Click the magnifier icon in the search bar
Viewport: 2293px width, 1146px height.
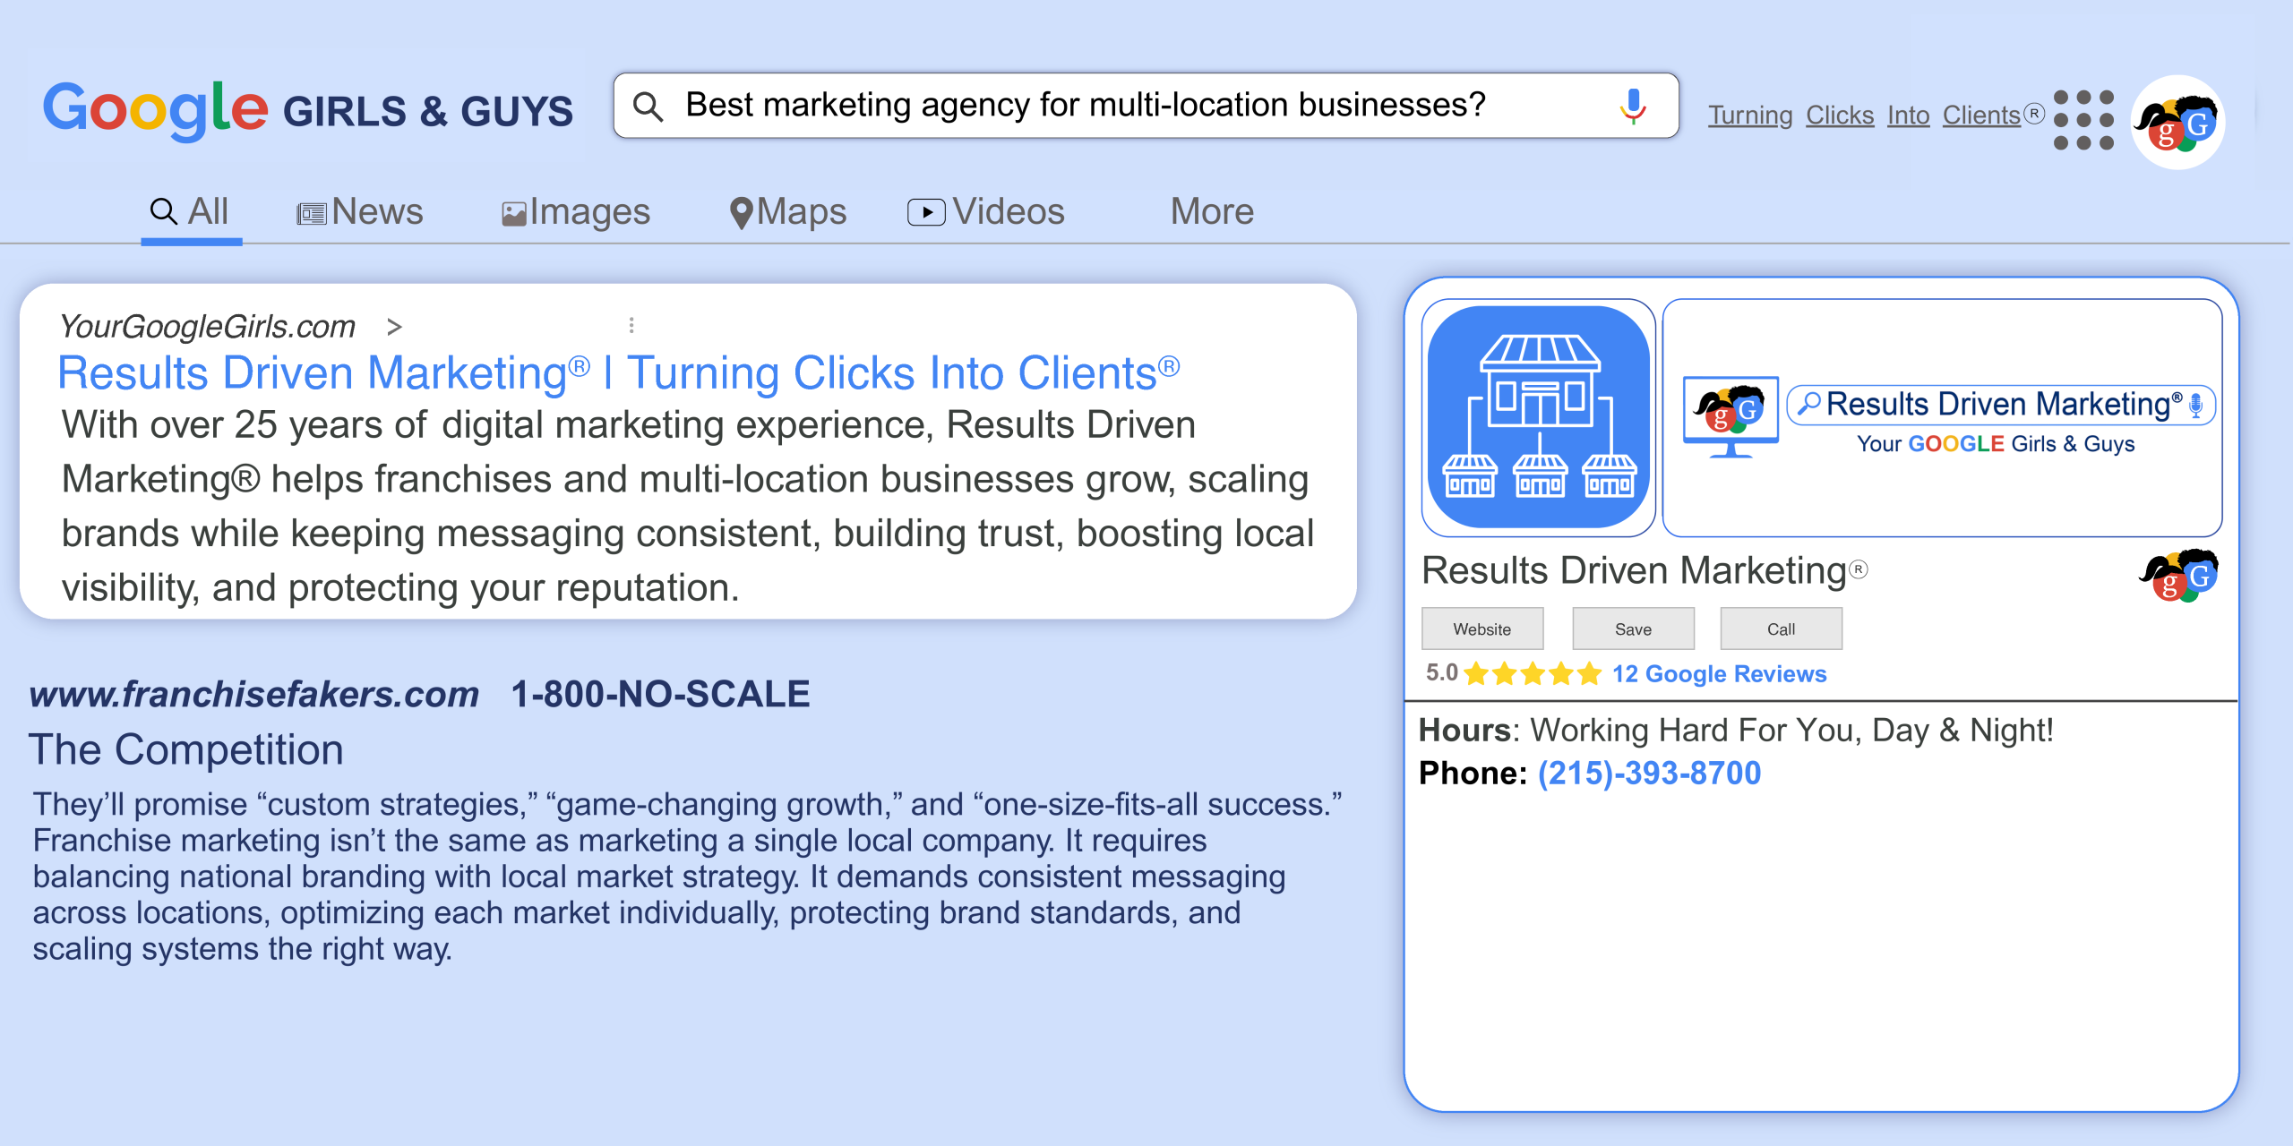click(x=648, y=107)
